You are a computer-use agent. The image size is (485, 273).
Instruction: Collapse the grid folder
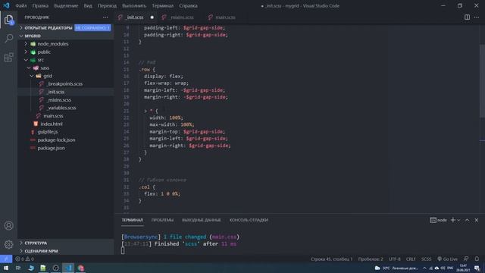click(x=66, y=76)
